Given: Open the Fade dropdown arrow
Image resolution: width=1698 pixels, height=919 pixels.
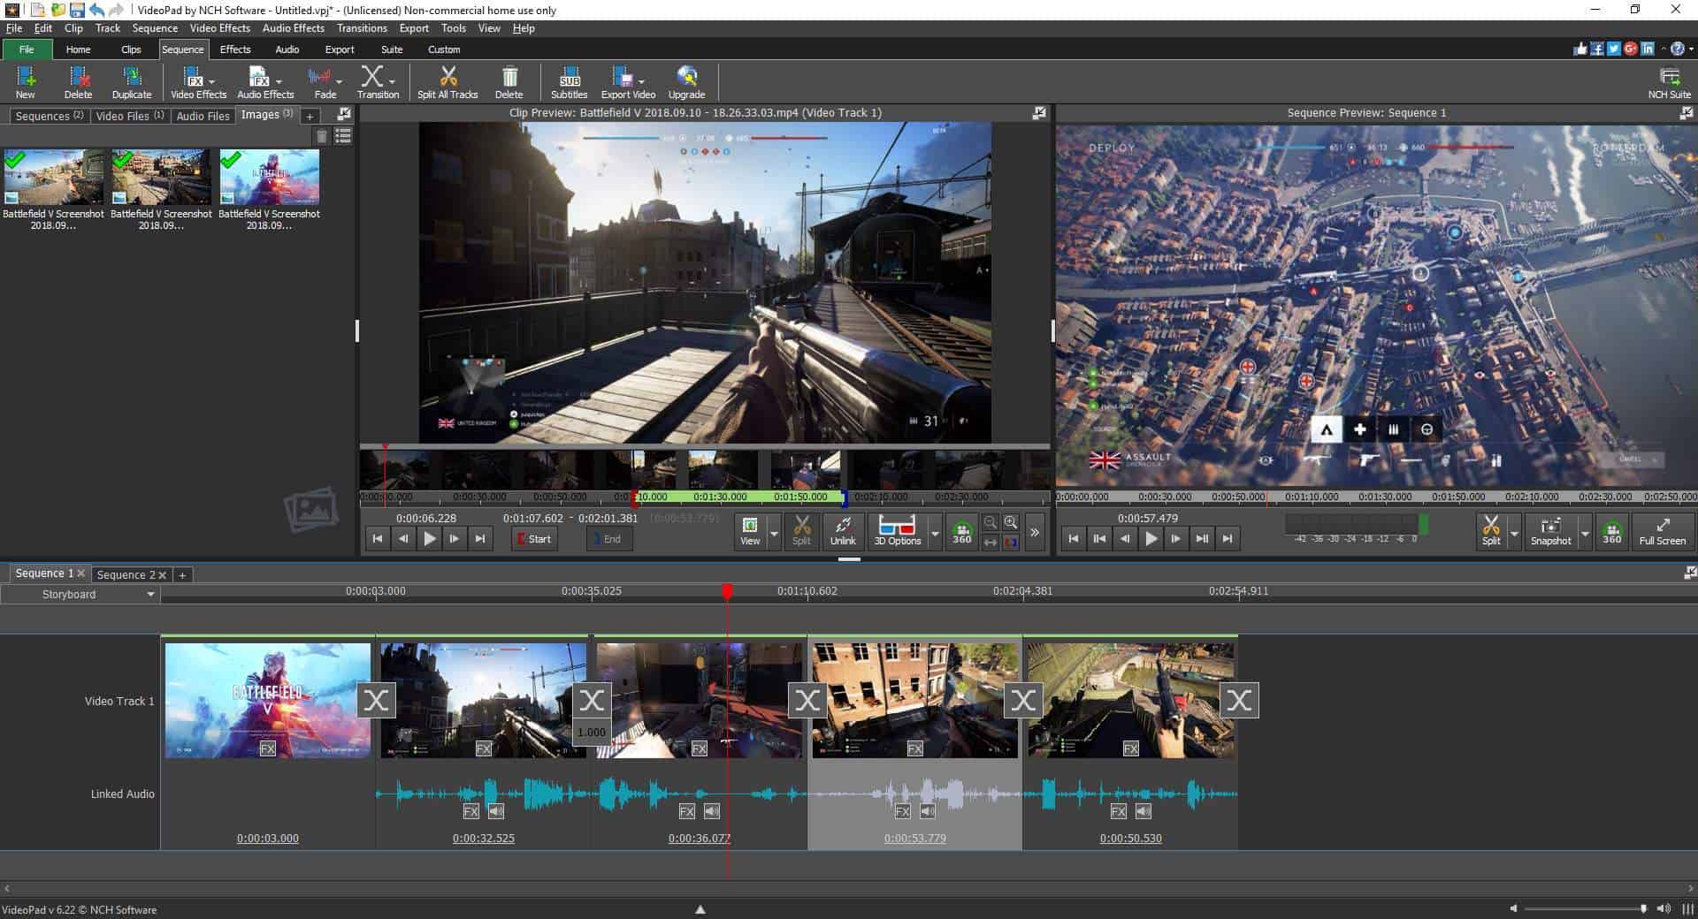Looking at the screenshot, I should pyautogui.click(x=339, y=81).
